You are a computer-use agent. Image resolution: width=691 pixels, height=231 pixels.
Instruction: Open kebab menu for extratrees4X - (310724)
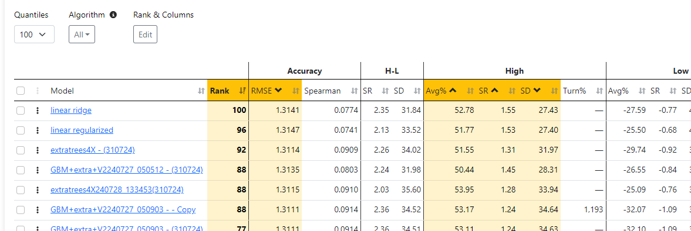(x=38, y=150)
